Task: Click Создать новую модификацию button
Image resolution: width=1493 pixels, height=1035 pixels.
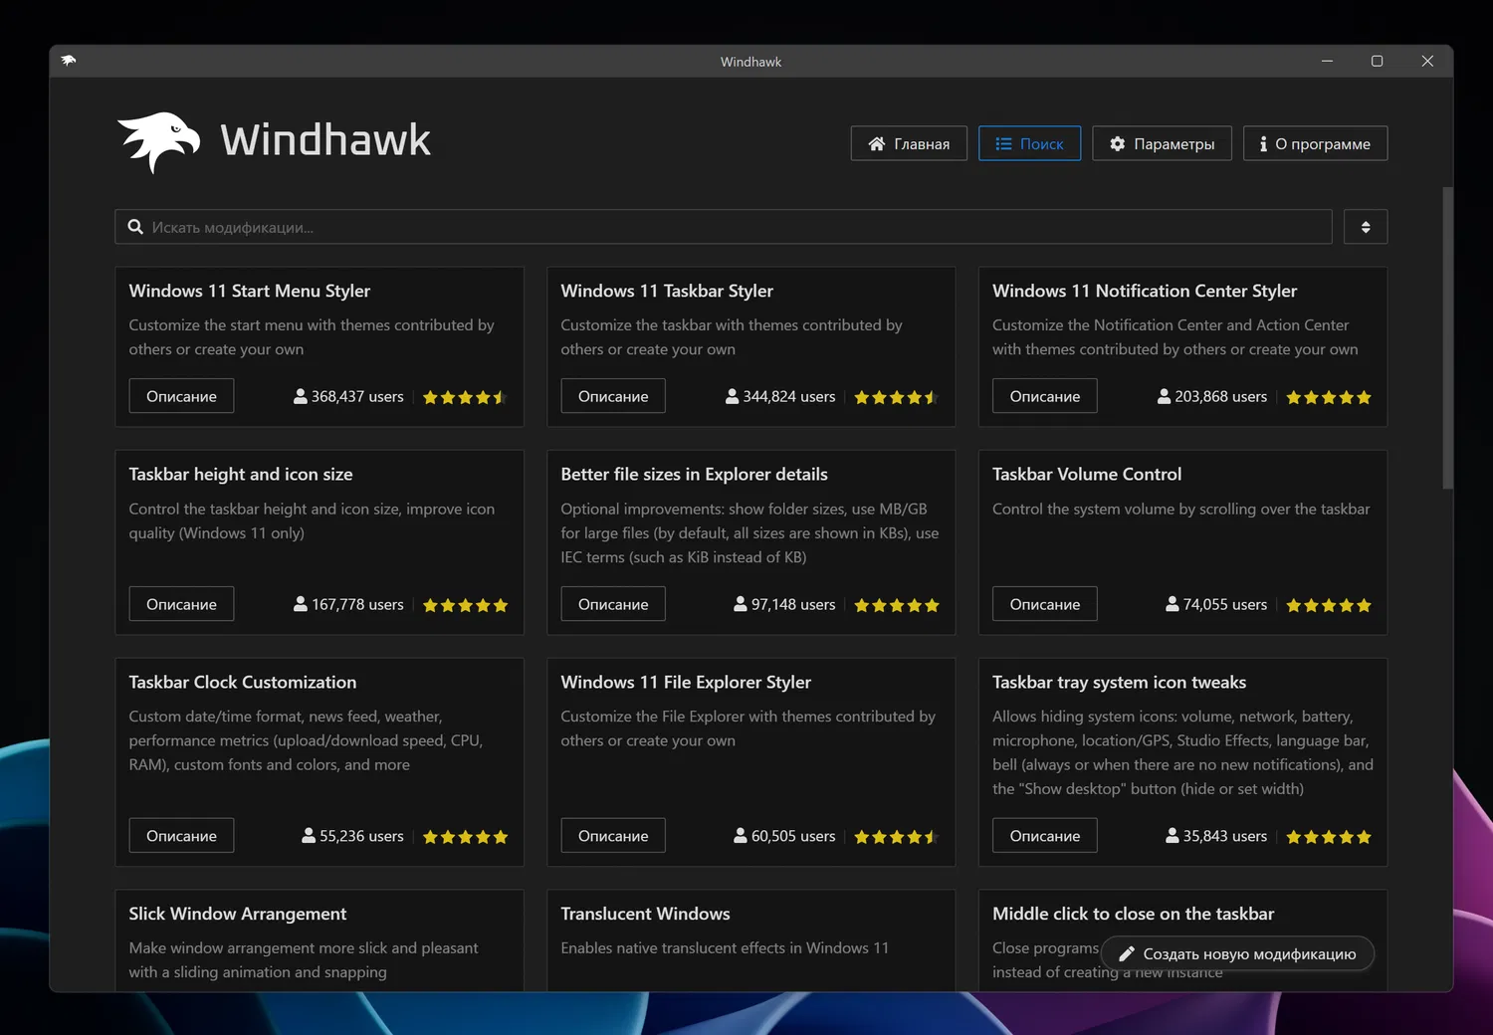Action: [x=1237, y=953]
